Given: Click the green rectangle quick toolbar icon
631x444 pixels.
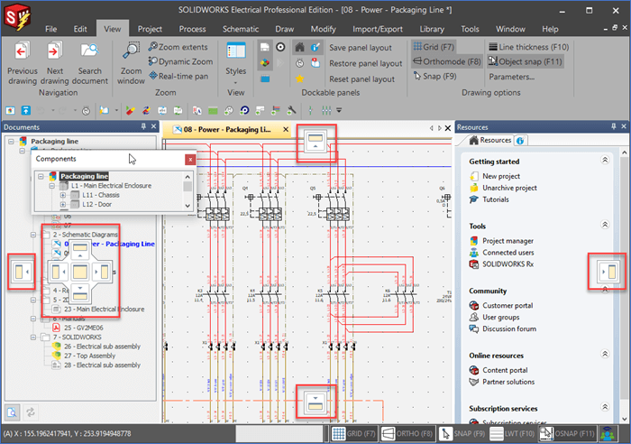Looking at the screenshot, I should [x=213, y=110].
